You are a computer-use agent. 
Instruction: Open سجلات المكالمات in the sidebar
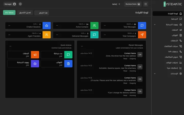168,46
